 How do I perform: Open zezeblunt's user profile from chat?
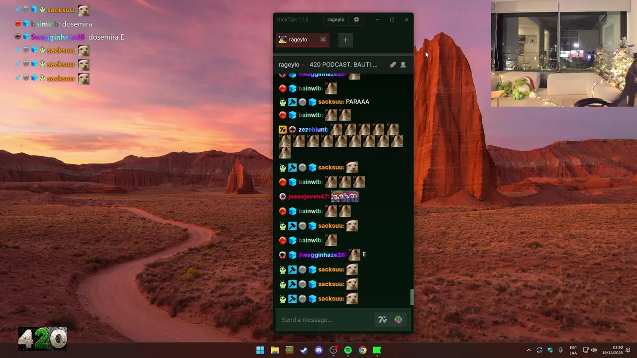coord(314,130)
